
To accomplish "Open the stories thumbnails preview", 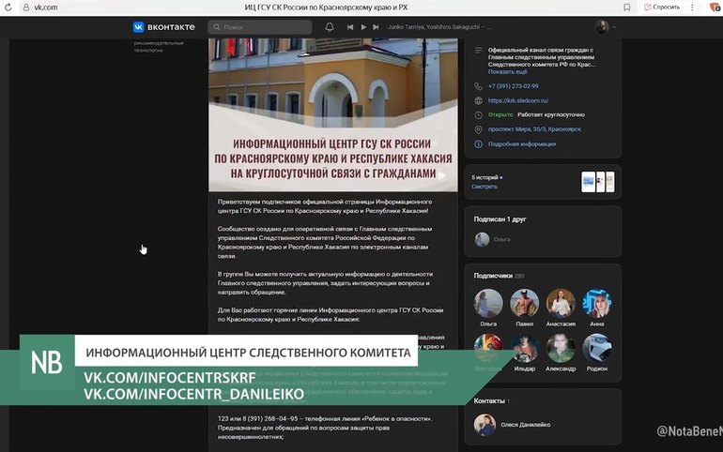I will click(597, 182).
